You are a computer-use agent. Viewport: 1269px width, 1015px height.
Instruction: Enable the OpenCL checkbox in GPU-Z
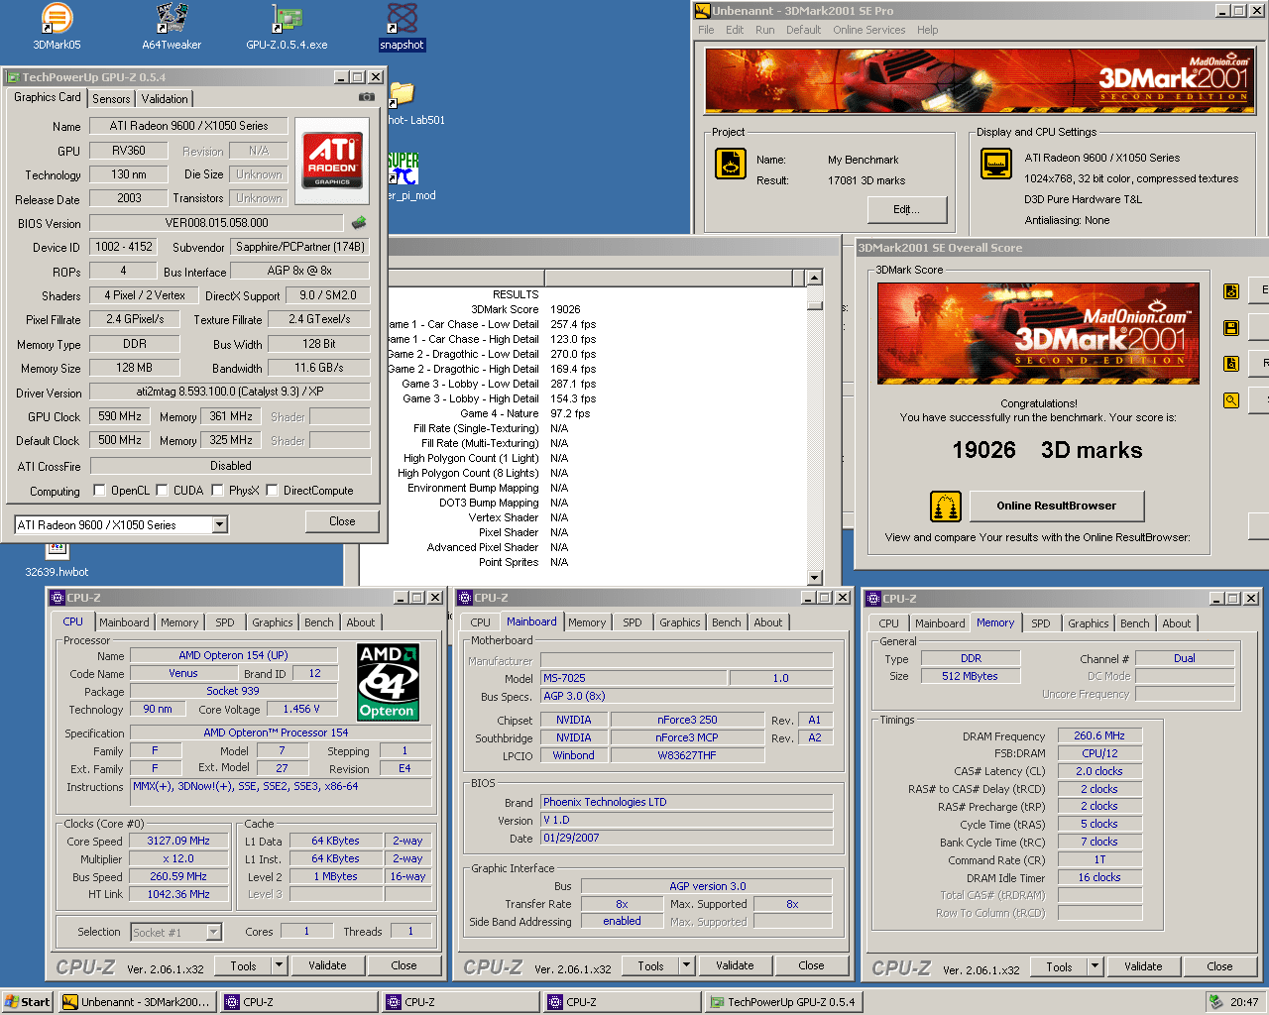tap(99, 491)
